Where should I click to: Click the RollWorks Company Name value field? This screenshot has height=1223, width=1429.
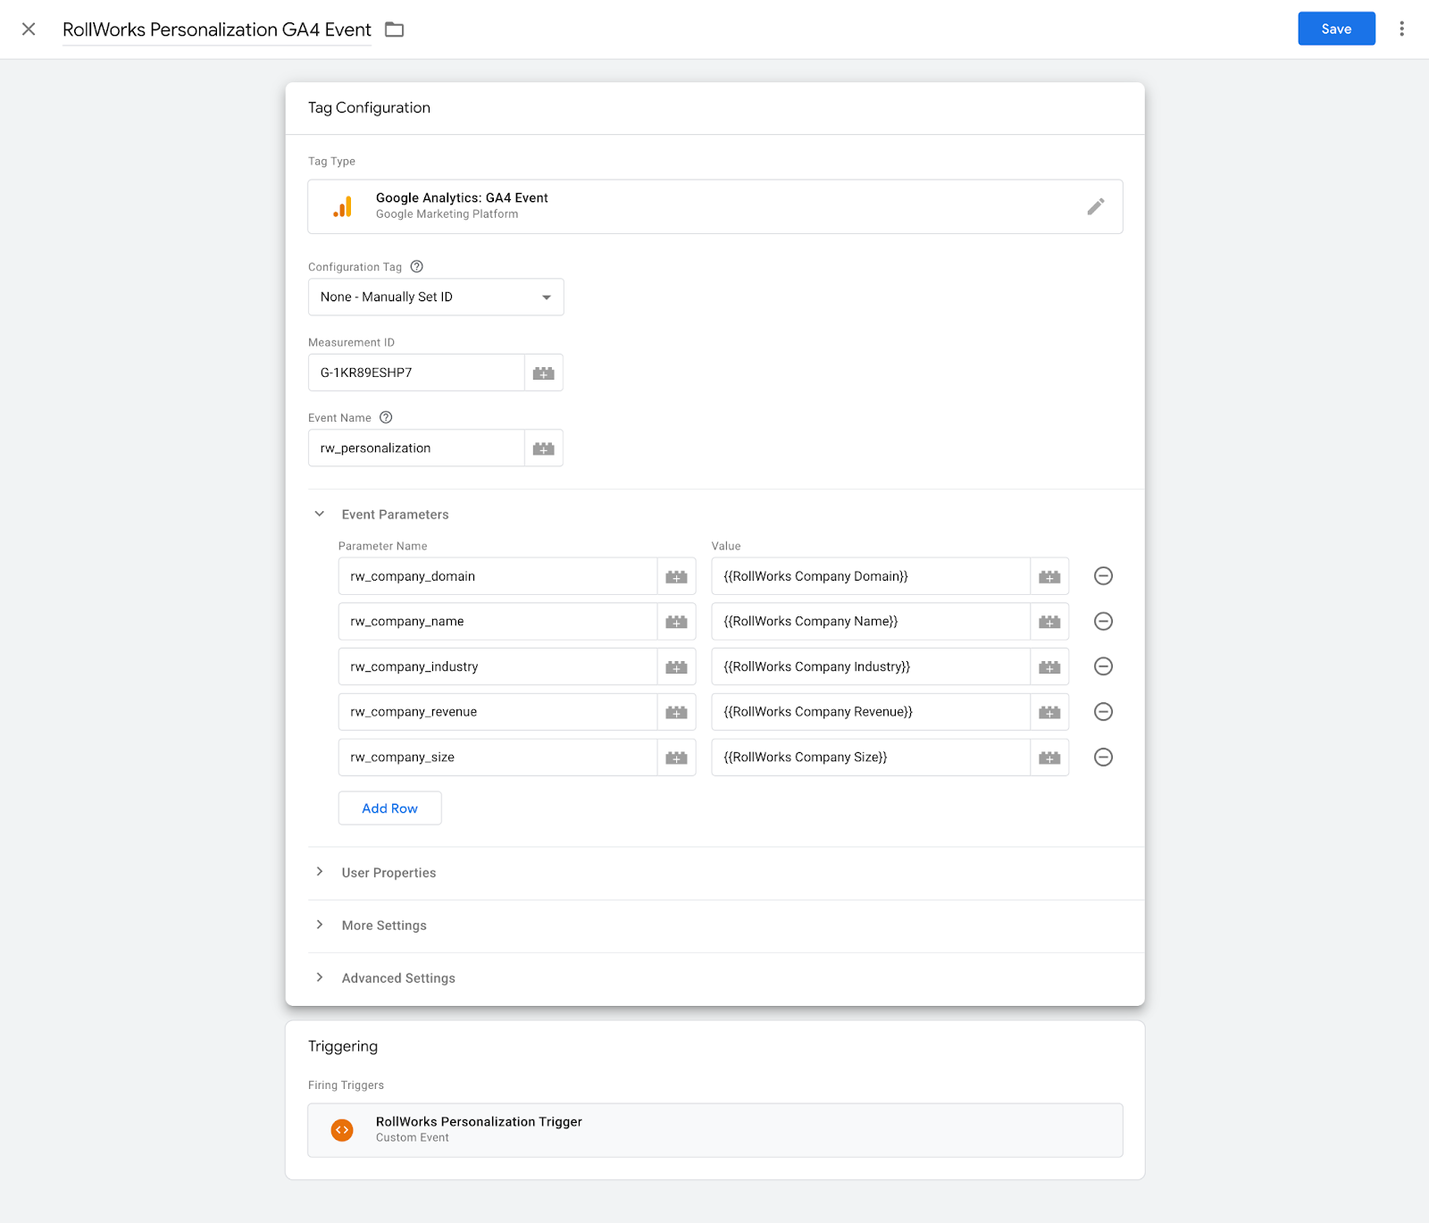(x=871, y=621)
